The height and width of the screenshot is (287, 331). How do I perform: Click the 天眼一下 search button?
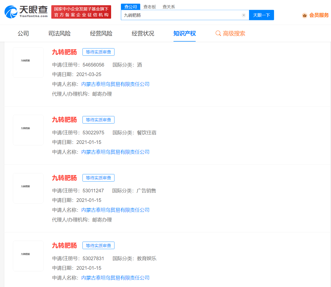(261, 15)
